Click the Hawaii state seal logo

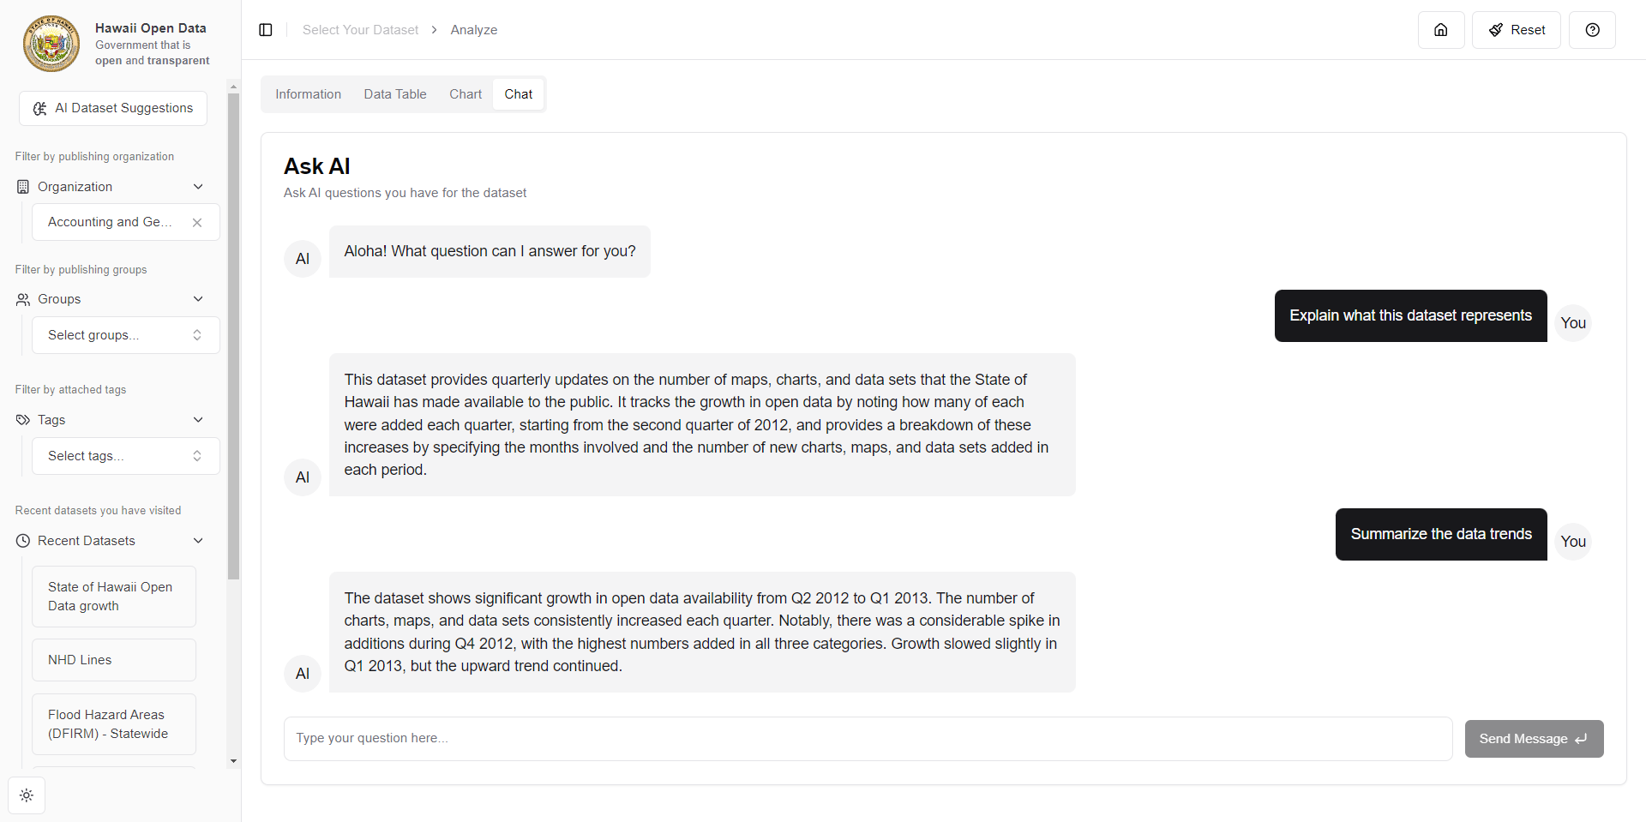click(x=51, y=44)
